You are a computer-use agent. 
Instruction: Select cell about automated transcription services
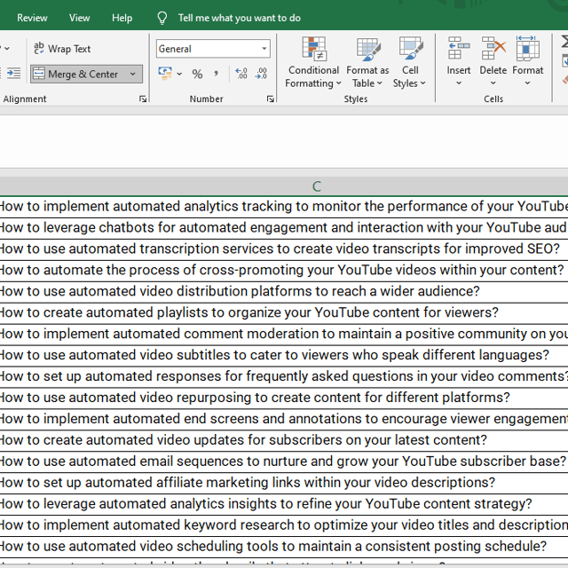(x=284, y=249)
